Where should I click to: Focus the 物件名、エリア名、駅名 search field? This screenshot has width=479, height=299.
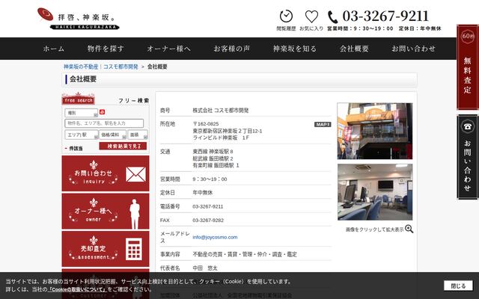104,123
